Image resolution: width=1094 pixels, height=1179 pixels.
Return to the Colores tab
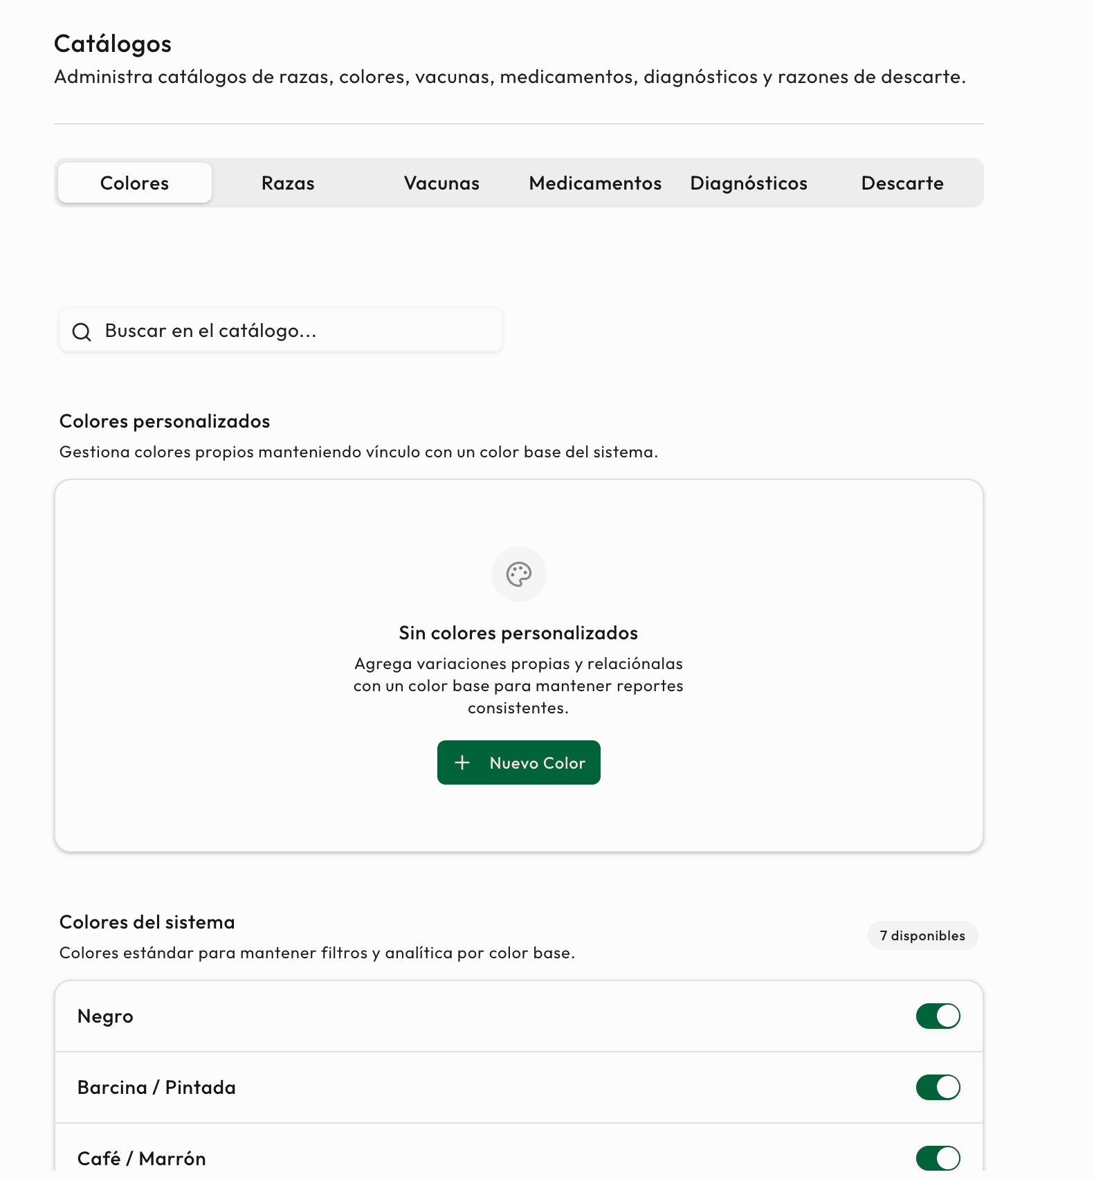coord(134,183)
